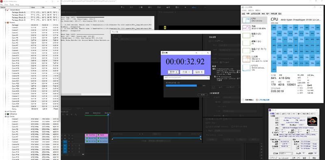Click the Min column header in HWMonitor
The width and height of the screenshot is (325, 160).
pyautogui.click(x=46, y=7)
